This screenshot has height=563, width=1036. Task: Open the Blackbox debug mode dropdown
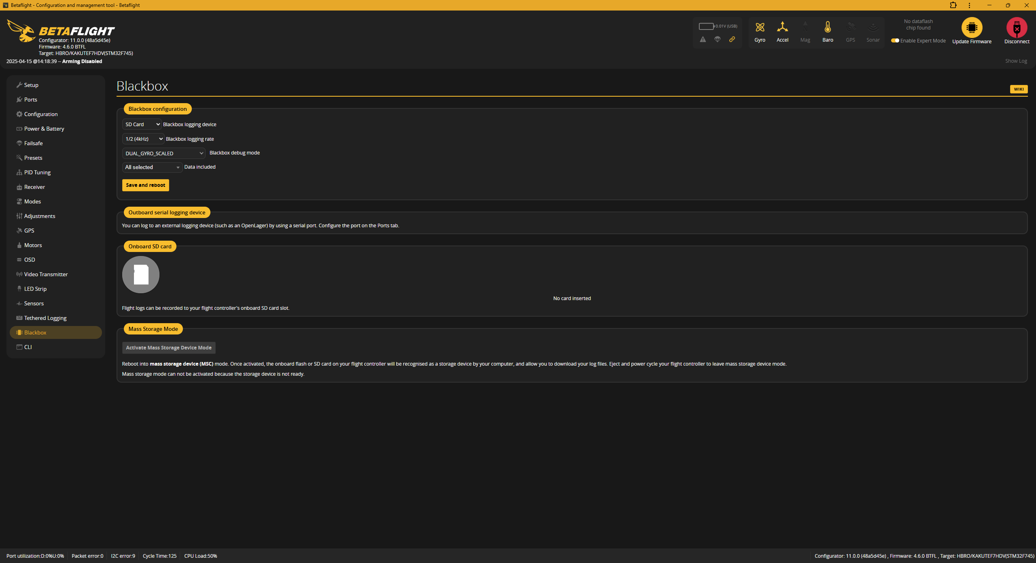tap(164, 153)
